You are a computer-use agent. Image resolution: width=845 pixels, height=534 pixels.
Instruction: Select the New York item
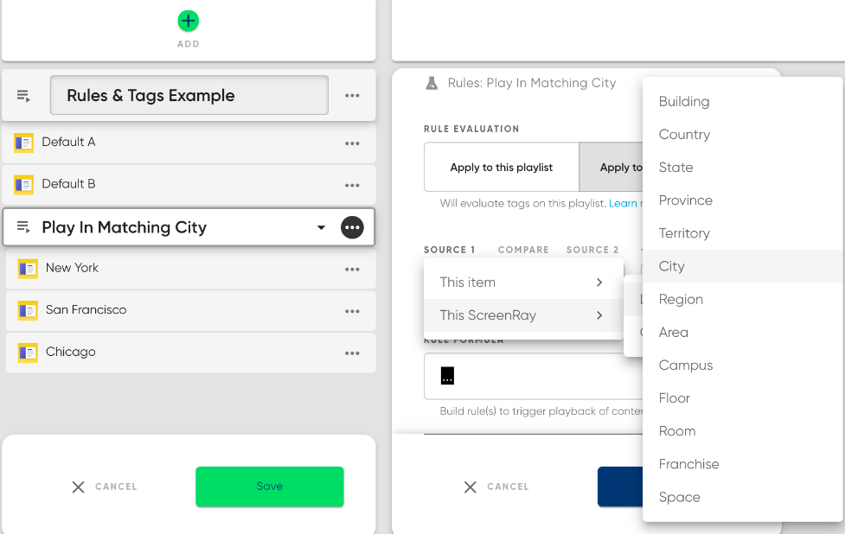[191, 269]
